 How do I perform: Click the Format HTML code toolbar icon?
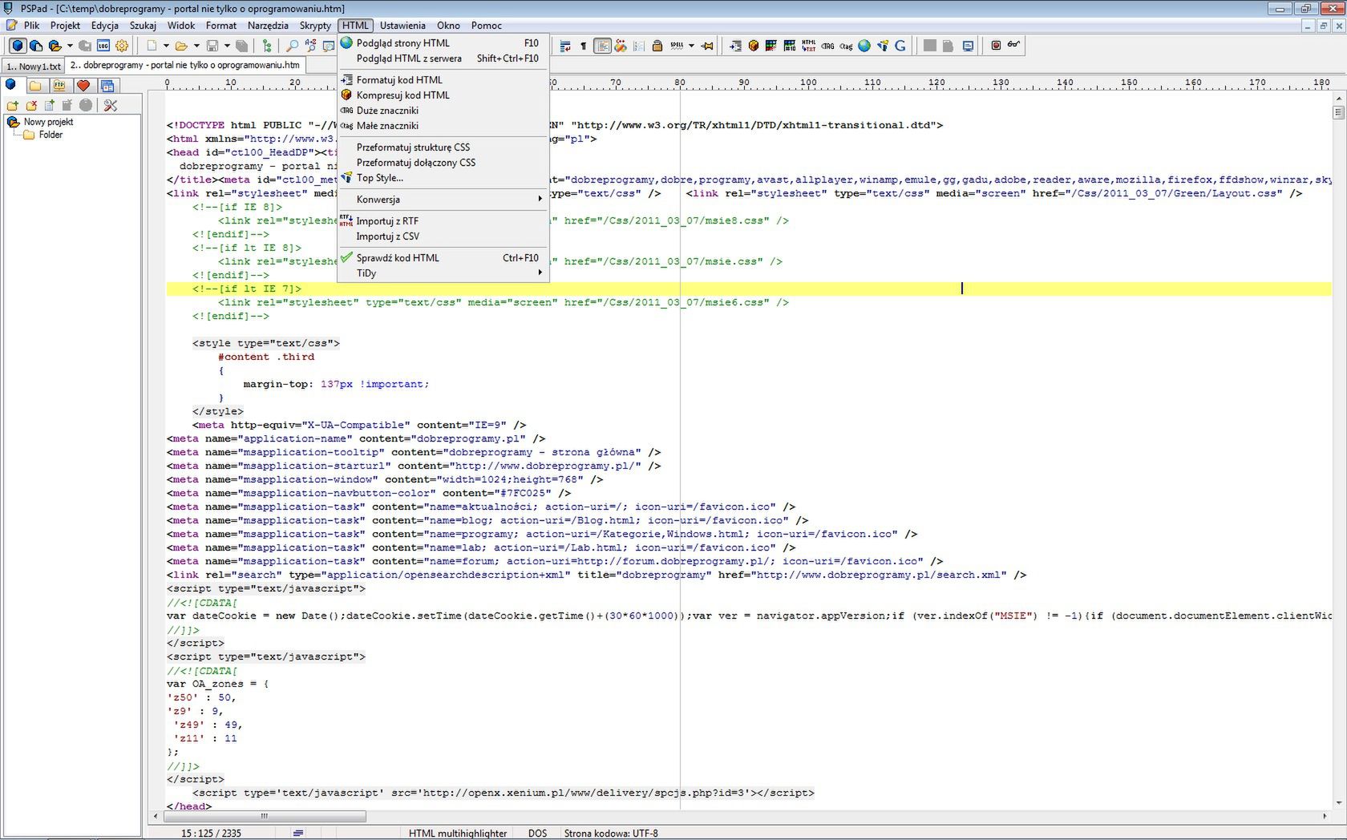click(x=735, y=46)
